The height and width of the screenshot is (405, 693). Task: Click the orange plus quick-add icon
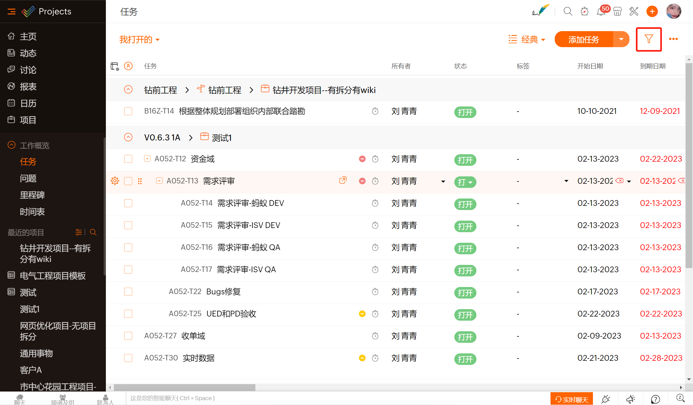click(652, 12)
